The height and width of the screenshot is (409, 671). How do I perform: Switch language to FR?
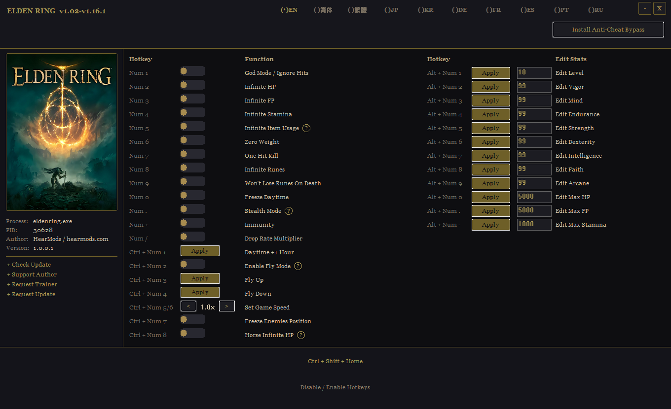(493, 10)
